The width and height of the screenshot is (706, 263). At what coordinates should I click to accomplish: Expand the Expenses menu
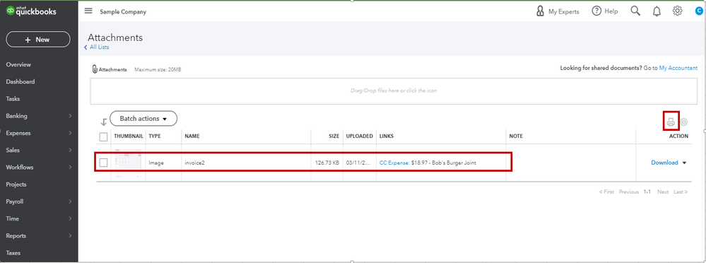click(39, 133)
